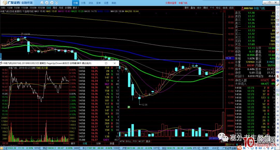This screenshot has height=150, width=280.
Task: Open the 多周期 multi-period view
Action: coord(68,8)
